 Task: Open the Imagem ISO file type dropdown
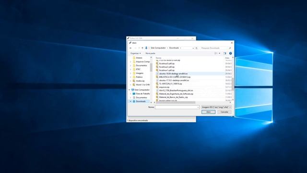[216, 107]
